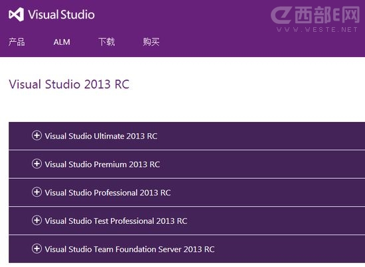
Task: Click the WWW.WESTE.NET watermark text
Action: coord(317,30)
